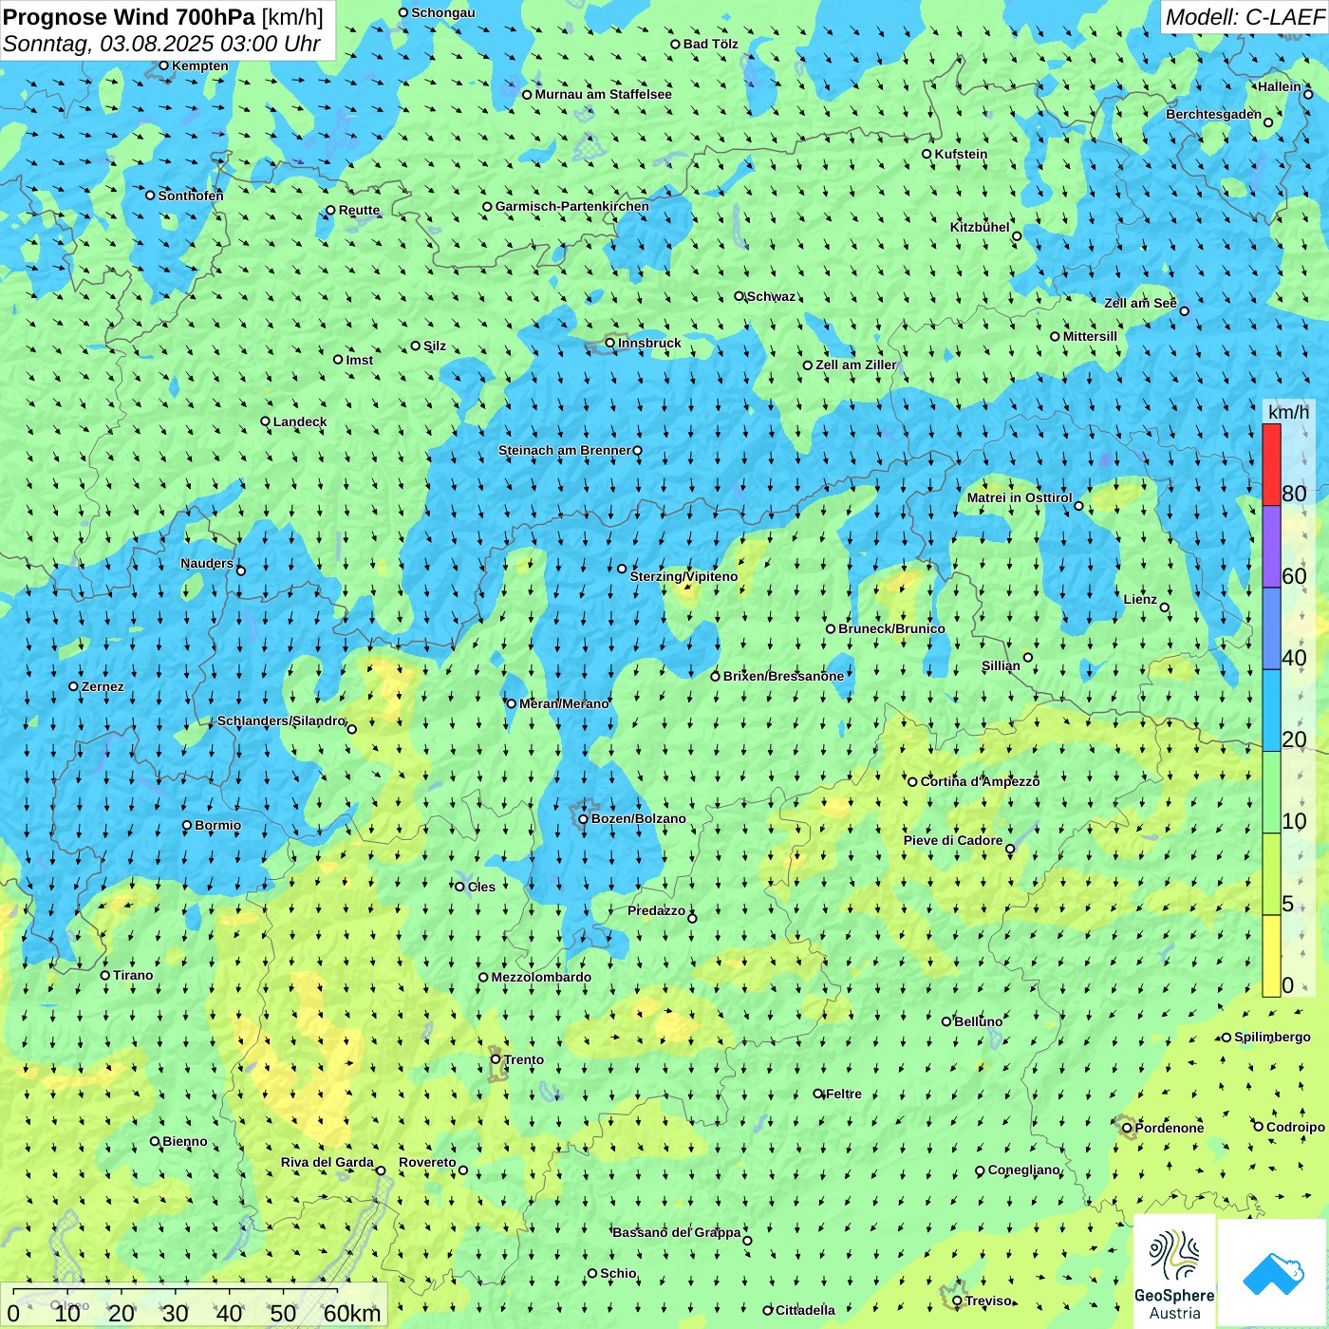The height and width of the screenshot is (1329, 1329).
Task: Select the Pordenone city label
Action: click(x=1170, y=1128)
